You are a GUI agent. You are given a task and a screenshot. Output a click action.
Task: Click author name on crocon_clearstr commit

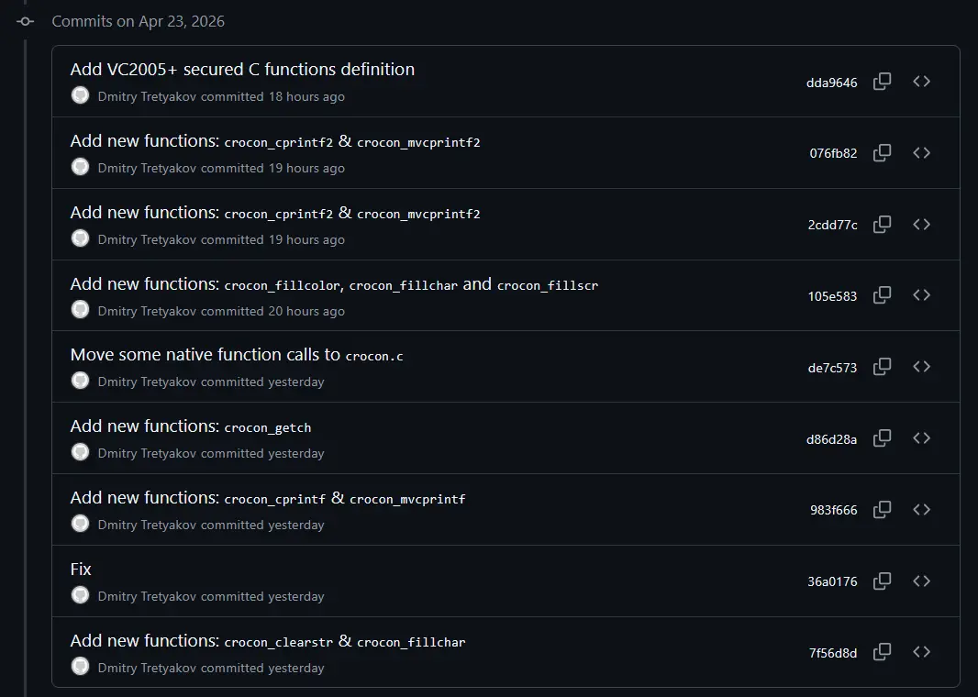(x=147, y=668)
